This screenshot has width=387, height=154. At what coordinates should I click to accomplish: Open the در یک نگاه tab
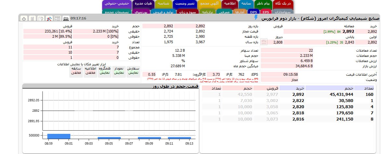coord(283,4)
